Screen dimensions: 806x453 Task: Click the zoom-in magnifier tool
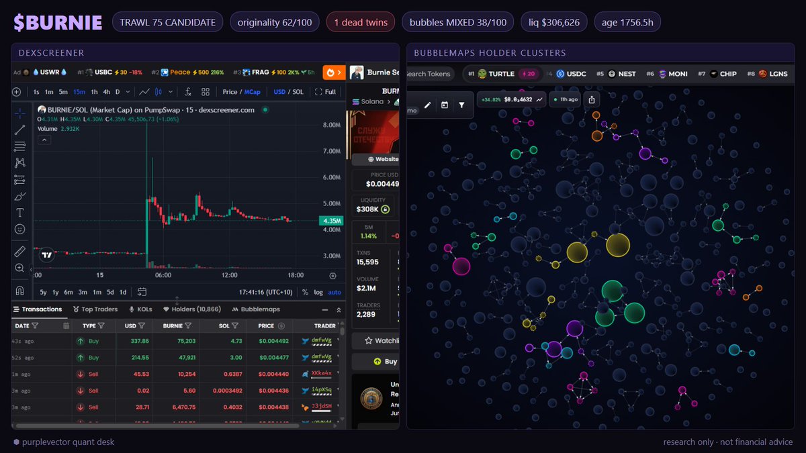point(20,268)
